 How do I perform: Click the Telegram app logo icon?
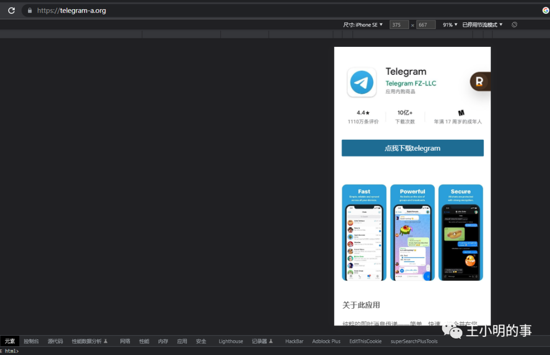(x=362, y=83)
